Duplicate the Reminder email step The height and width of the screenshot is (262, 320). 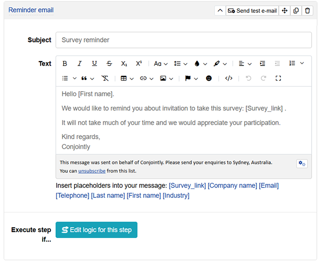tap(296, 11)
